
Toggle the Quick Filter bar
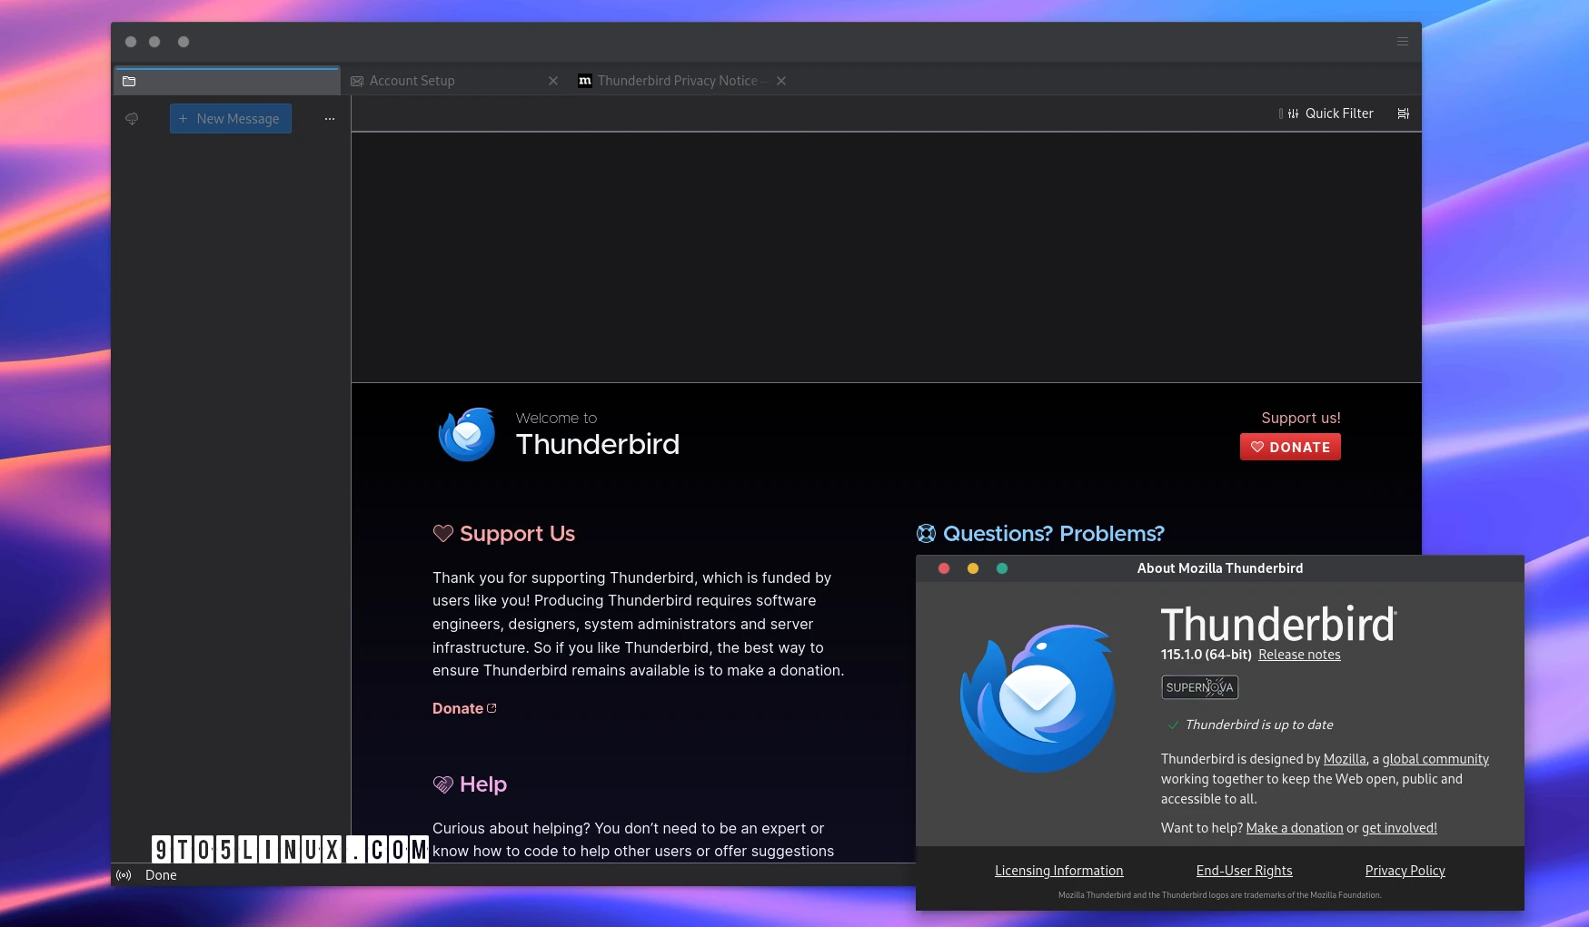pyautogui.click(x=1326, y=113)
